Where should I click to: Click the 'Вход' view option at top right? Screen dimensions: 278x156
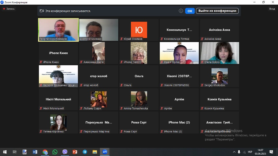272,9
